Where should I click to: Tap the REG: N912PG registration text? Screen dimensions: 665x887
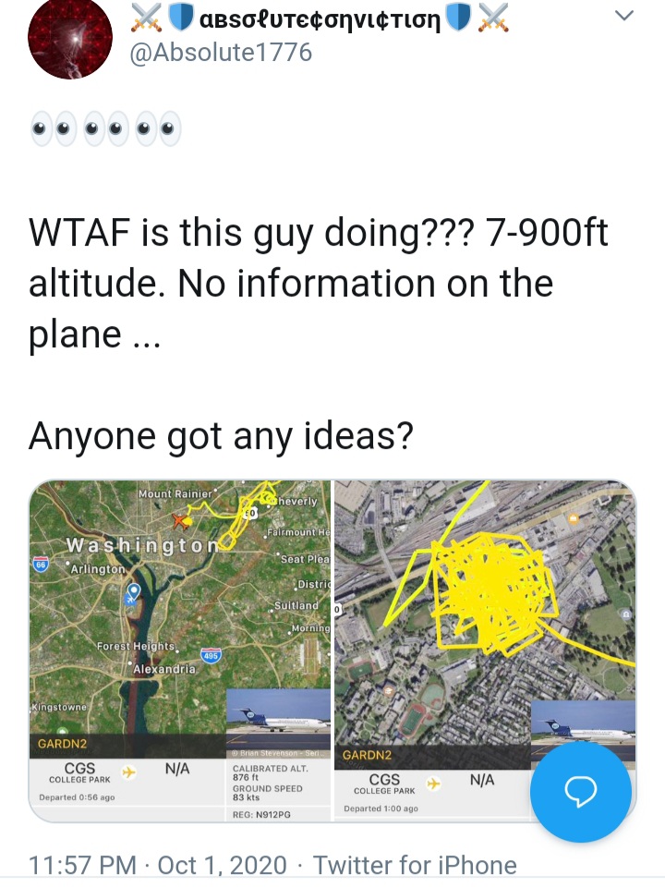261,815
